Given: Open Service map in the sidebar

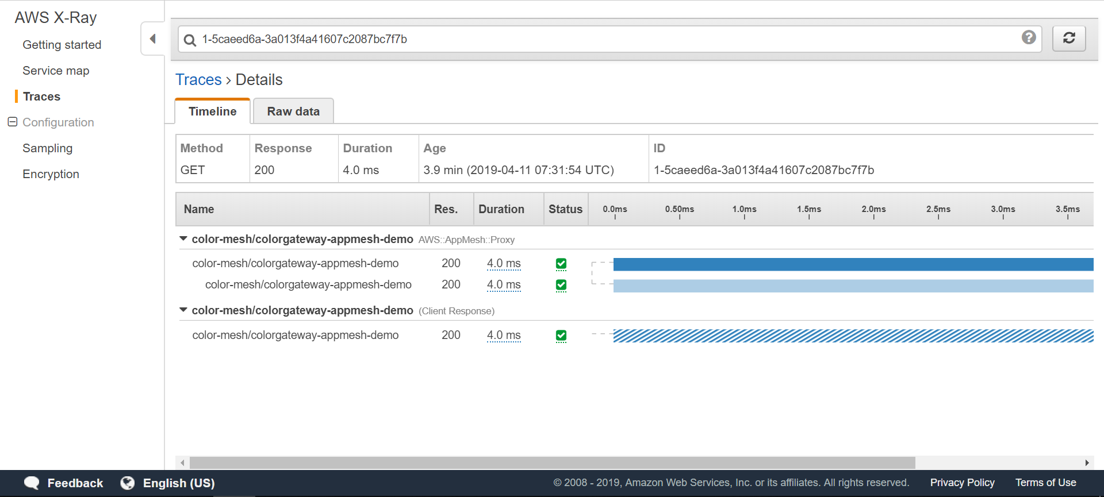Looking at the screenshot, I should (56, 71).
